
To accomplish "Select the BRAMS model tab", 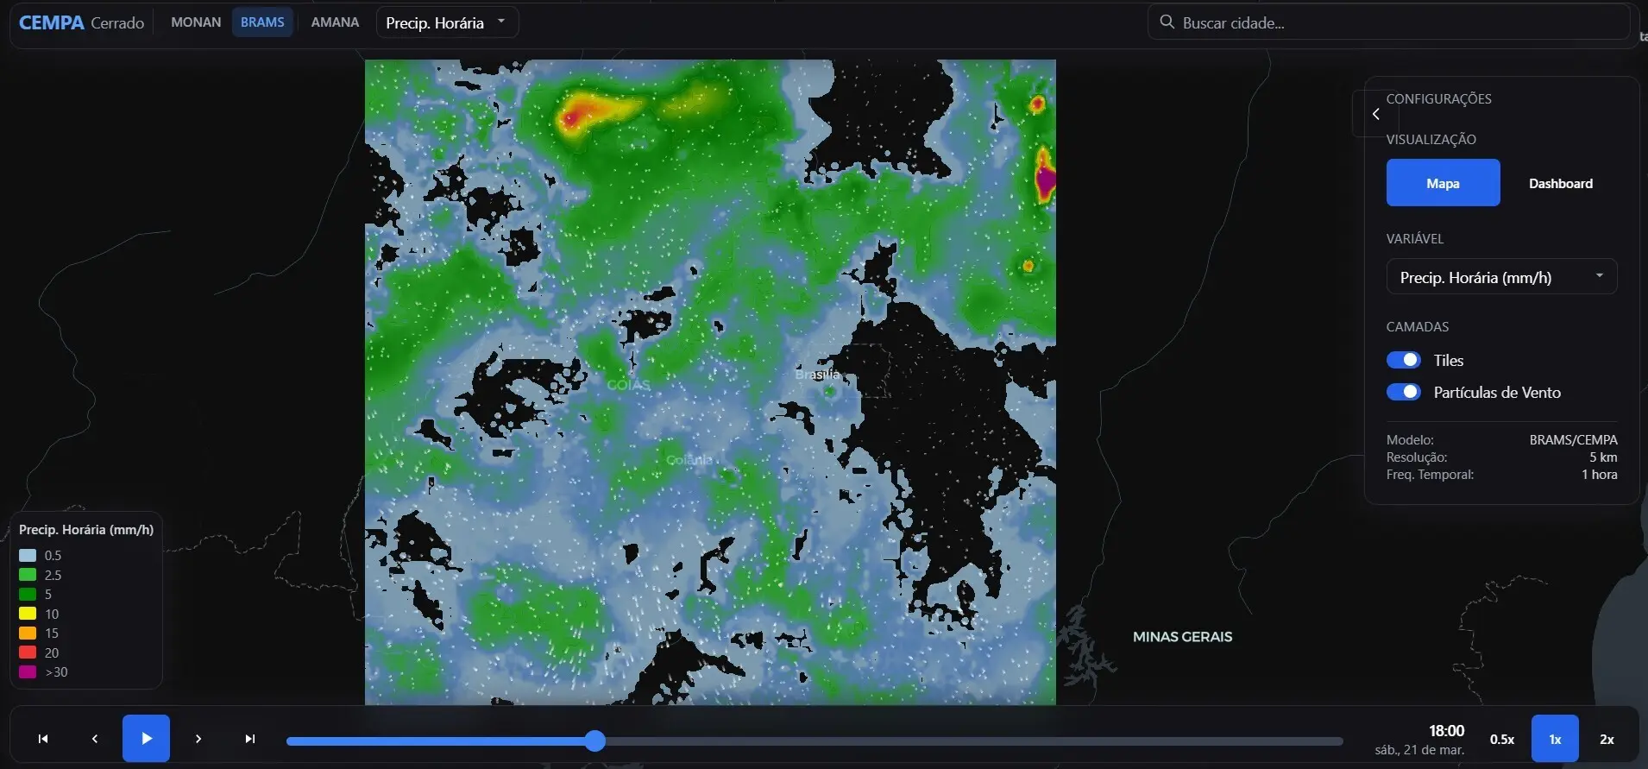I will [262, 22].
